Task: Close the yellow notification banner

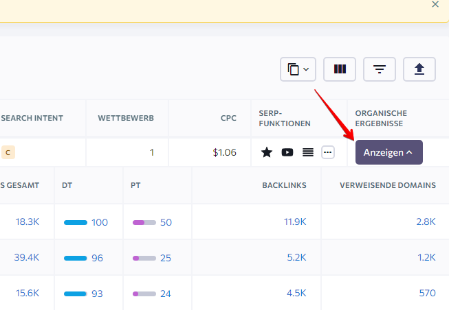Action: pos(435,4)
